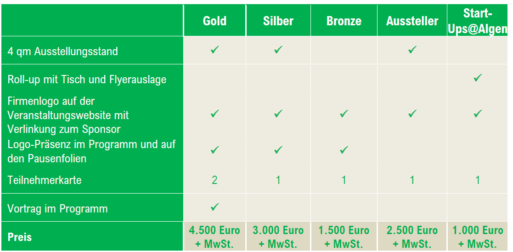513x252 pixels.
Task: Click the Start-Ups@Algen price 1.000 Euro cell
Action: click(478, 236)
